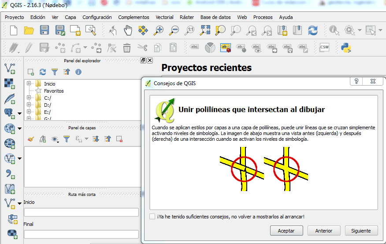Expand the D:/ drive node
The height and width of the screenshot is (244, 386).
point(29,105)
